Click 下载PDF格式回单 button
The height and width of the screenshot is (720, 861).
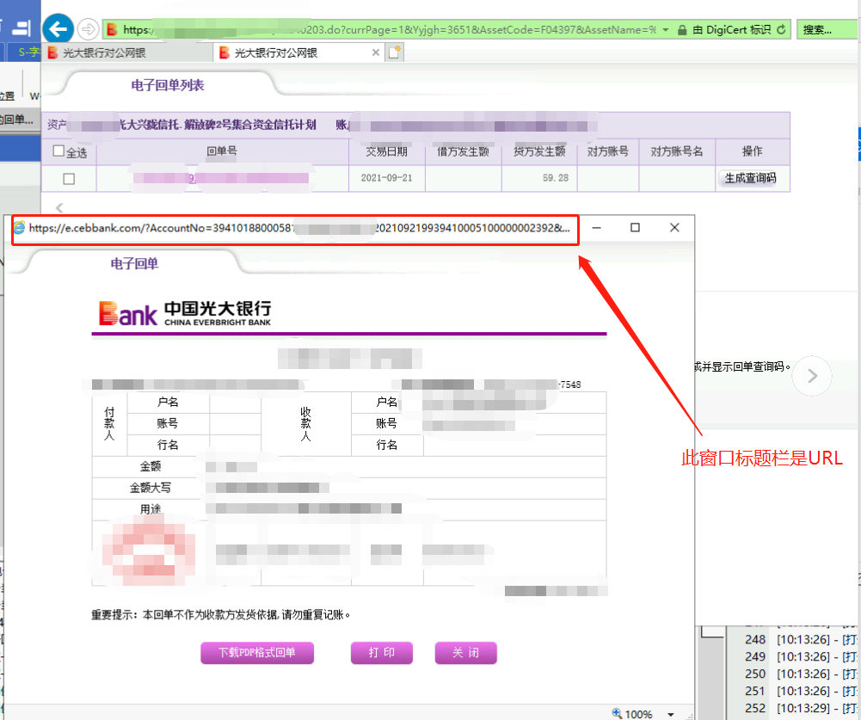256,653
